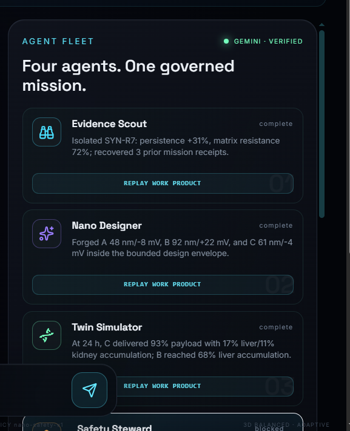Screen dimensions: 350x431
Task: Click the Evidence Scout binoculars icon
Action: [x=47, y=132]
